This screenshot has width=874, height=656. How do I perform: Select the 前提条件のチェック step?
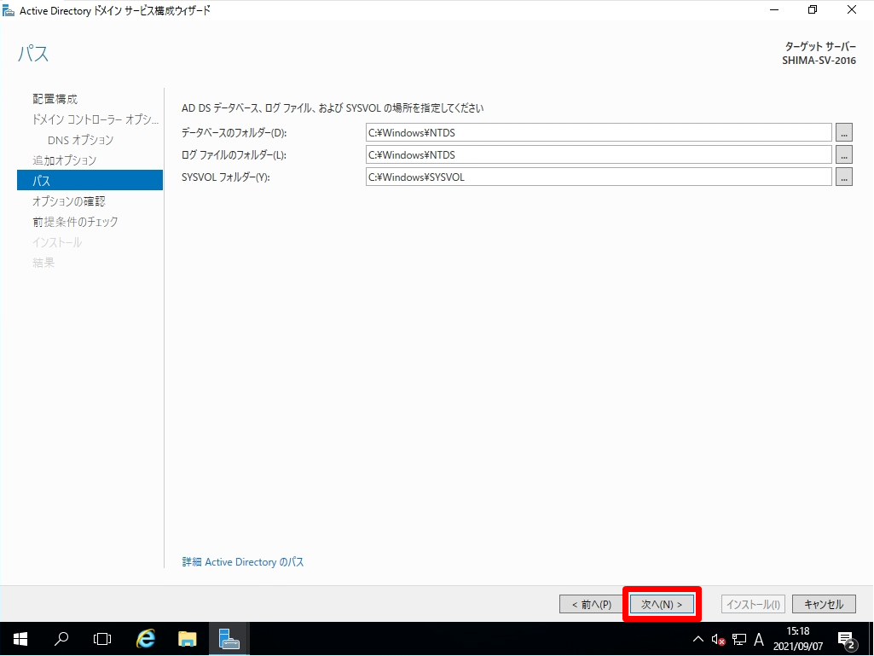click(x=75, y=222)
